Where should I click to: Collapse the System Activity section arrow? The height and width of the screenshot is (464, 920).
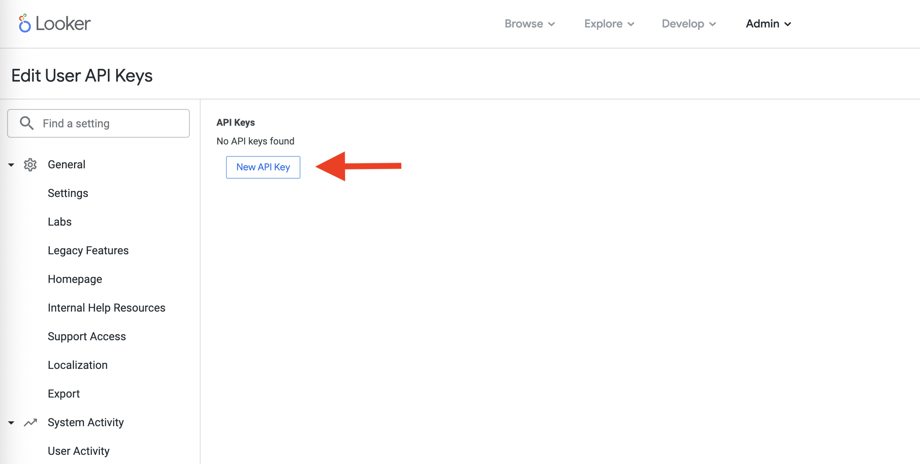pos(11,423)
